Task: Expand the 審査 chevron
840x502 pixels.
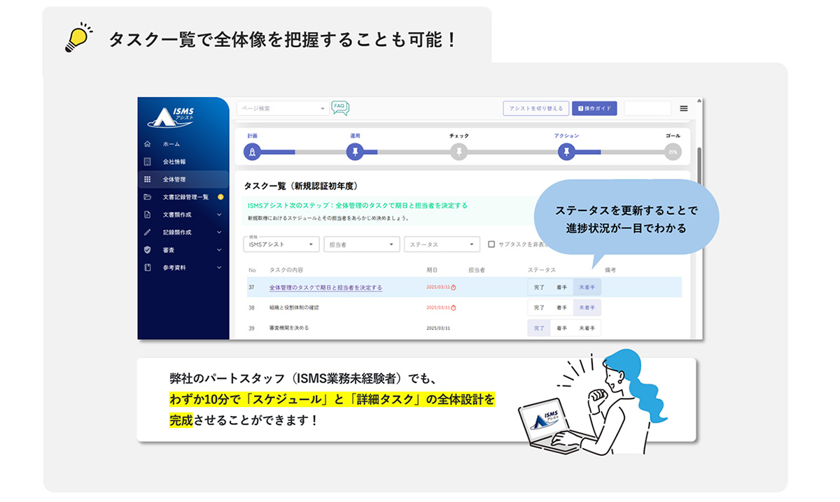Action: pos(219,250)
